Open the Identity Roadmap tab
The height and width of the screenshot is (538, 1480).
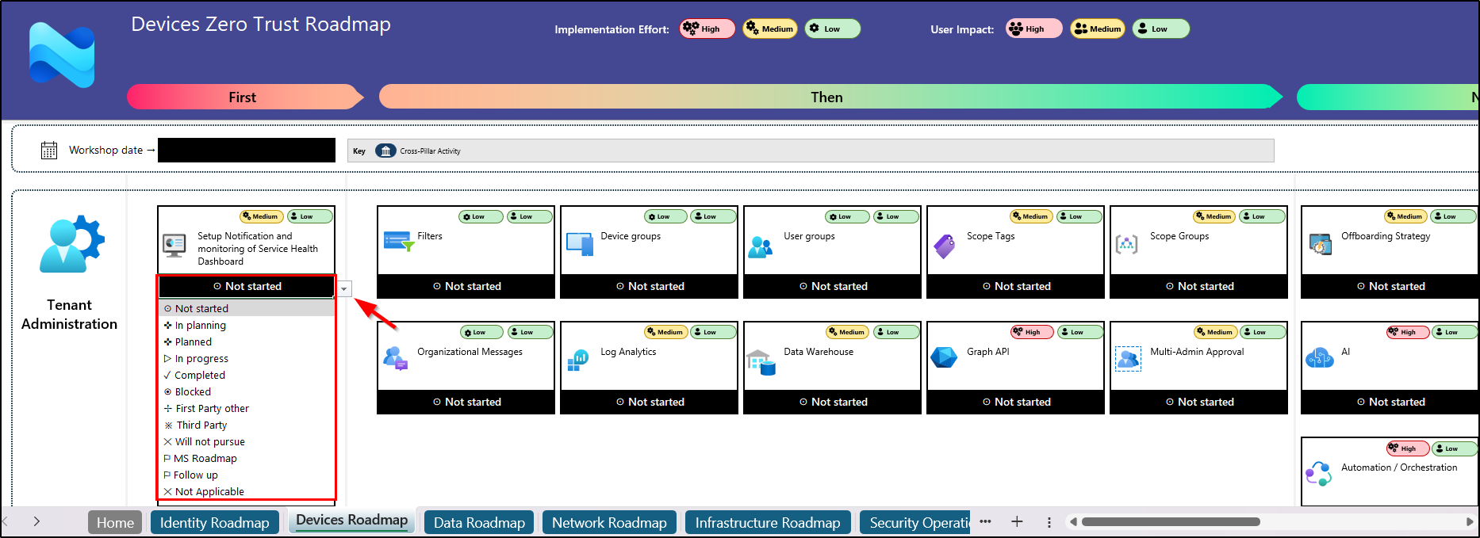(215, 522)
